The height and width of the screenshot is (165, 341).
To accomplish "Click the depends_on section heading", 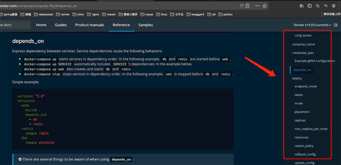I will click(x=28, y=41).
